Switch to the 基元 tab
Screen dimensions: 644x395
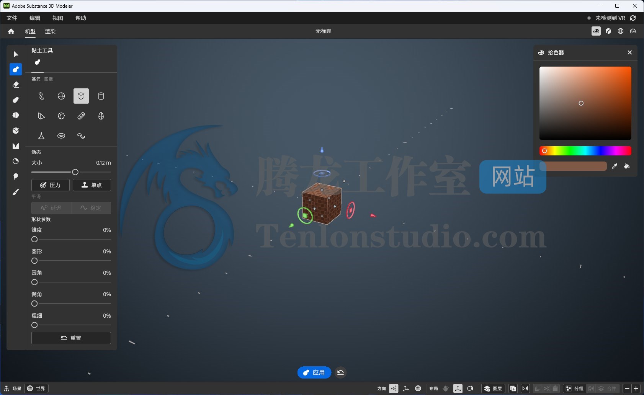[x=36, y=79]
